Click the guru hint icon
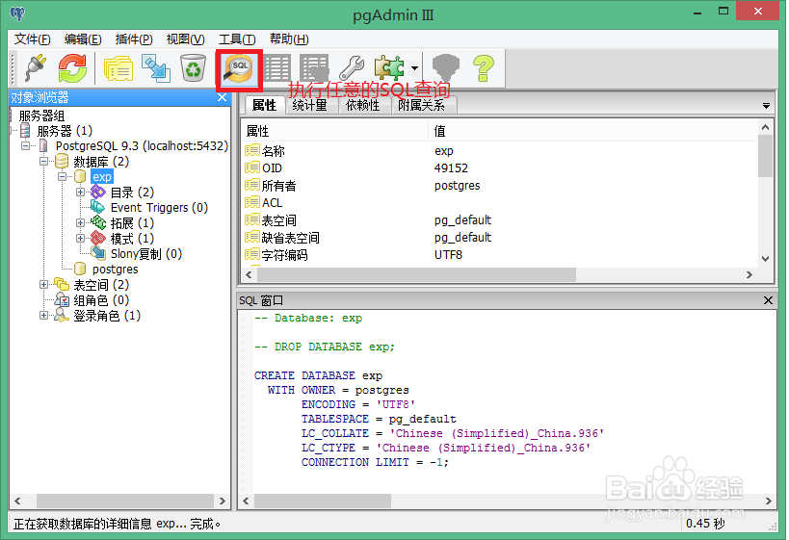Viewport: 789px width, 540px height. pos(446,68)
